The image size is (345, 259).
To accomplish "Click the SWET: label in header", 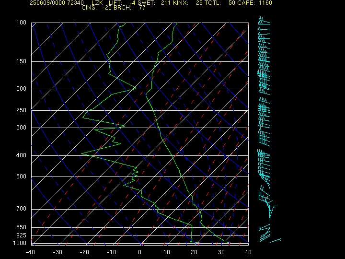I will [x=147, y=3].
